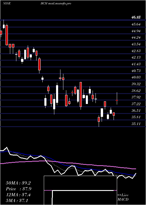This screenshot has width=146, height=205.
Task: Click the 40.03 price axis label
Action: pos(136,77)
